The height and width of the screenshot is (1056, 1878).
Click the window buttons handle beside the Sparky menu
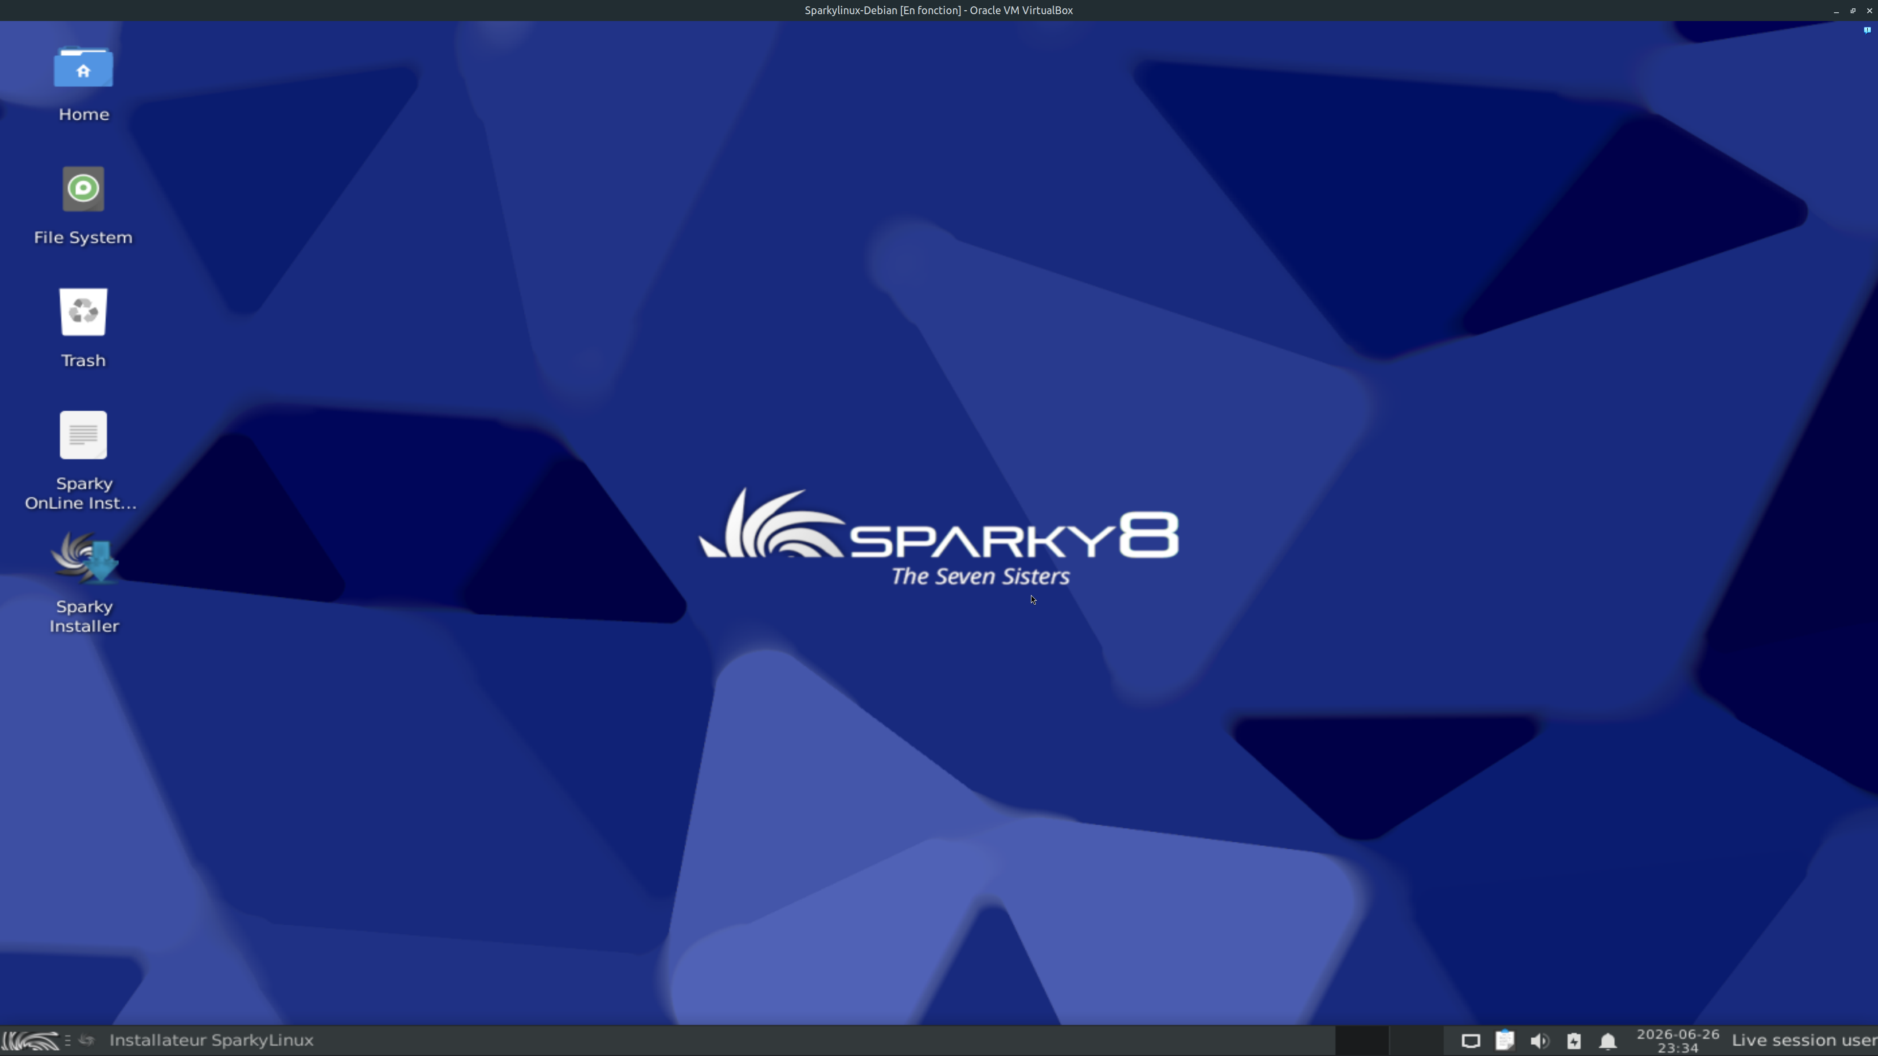68,1040
